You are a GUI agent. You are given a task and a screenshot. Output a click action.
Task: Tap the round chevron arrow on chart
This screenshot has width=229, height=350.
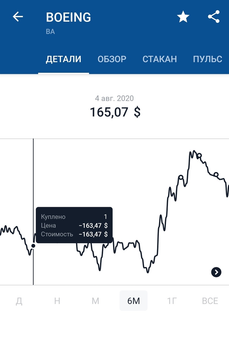pos(216,272)
